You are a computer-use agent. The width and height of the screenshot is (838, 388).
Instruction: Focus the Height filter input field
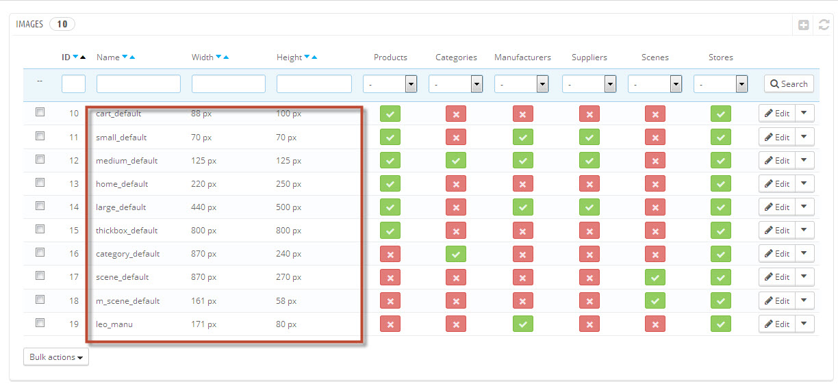click(x=314, y=84)
